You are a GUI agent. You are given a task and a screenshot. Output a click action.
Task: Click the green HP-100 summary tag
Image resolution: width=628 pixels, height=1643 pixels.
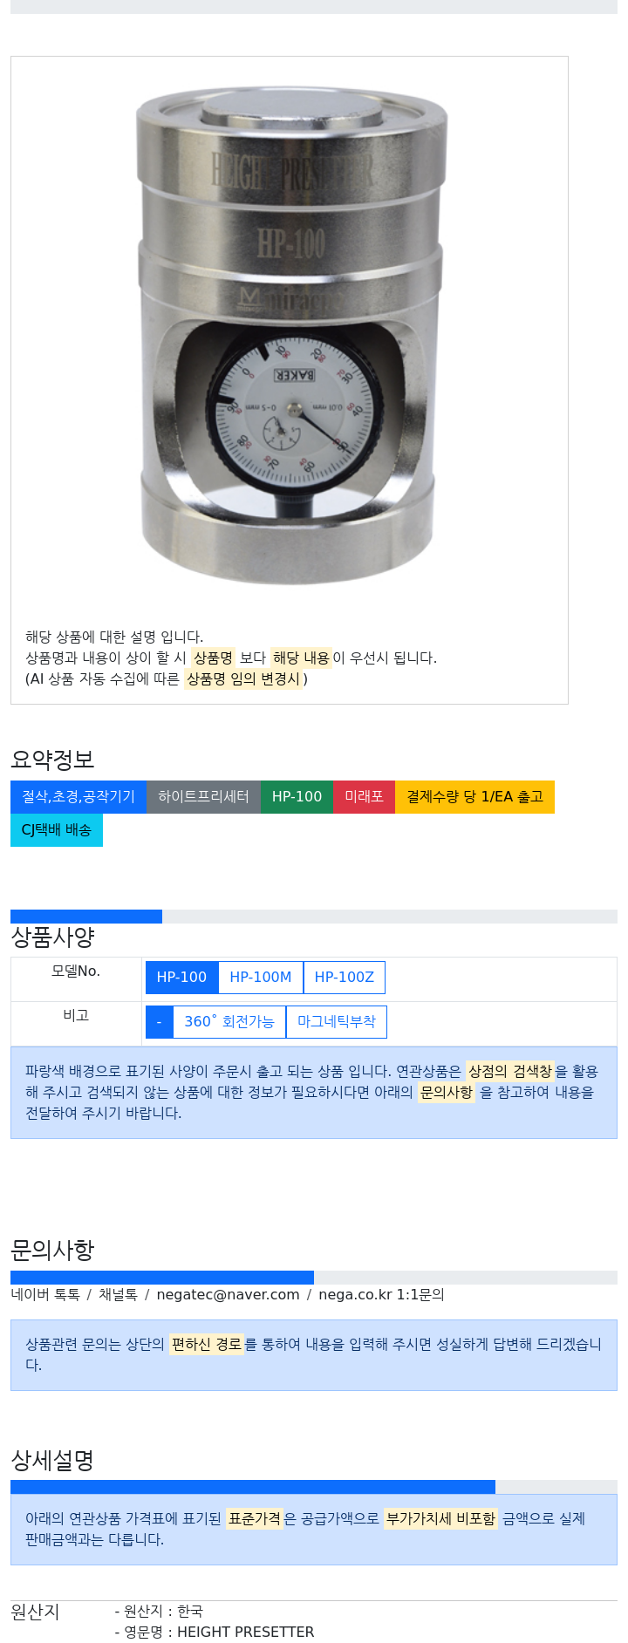click(297, 797)
